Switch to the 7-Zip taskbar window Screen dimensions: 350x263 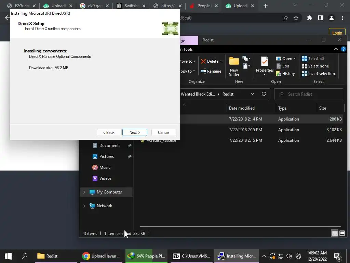pos(191,256)
